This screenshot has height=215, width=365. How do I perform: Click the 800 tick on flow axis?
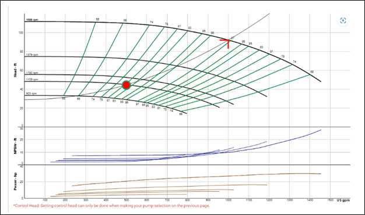(187, 200)
